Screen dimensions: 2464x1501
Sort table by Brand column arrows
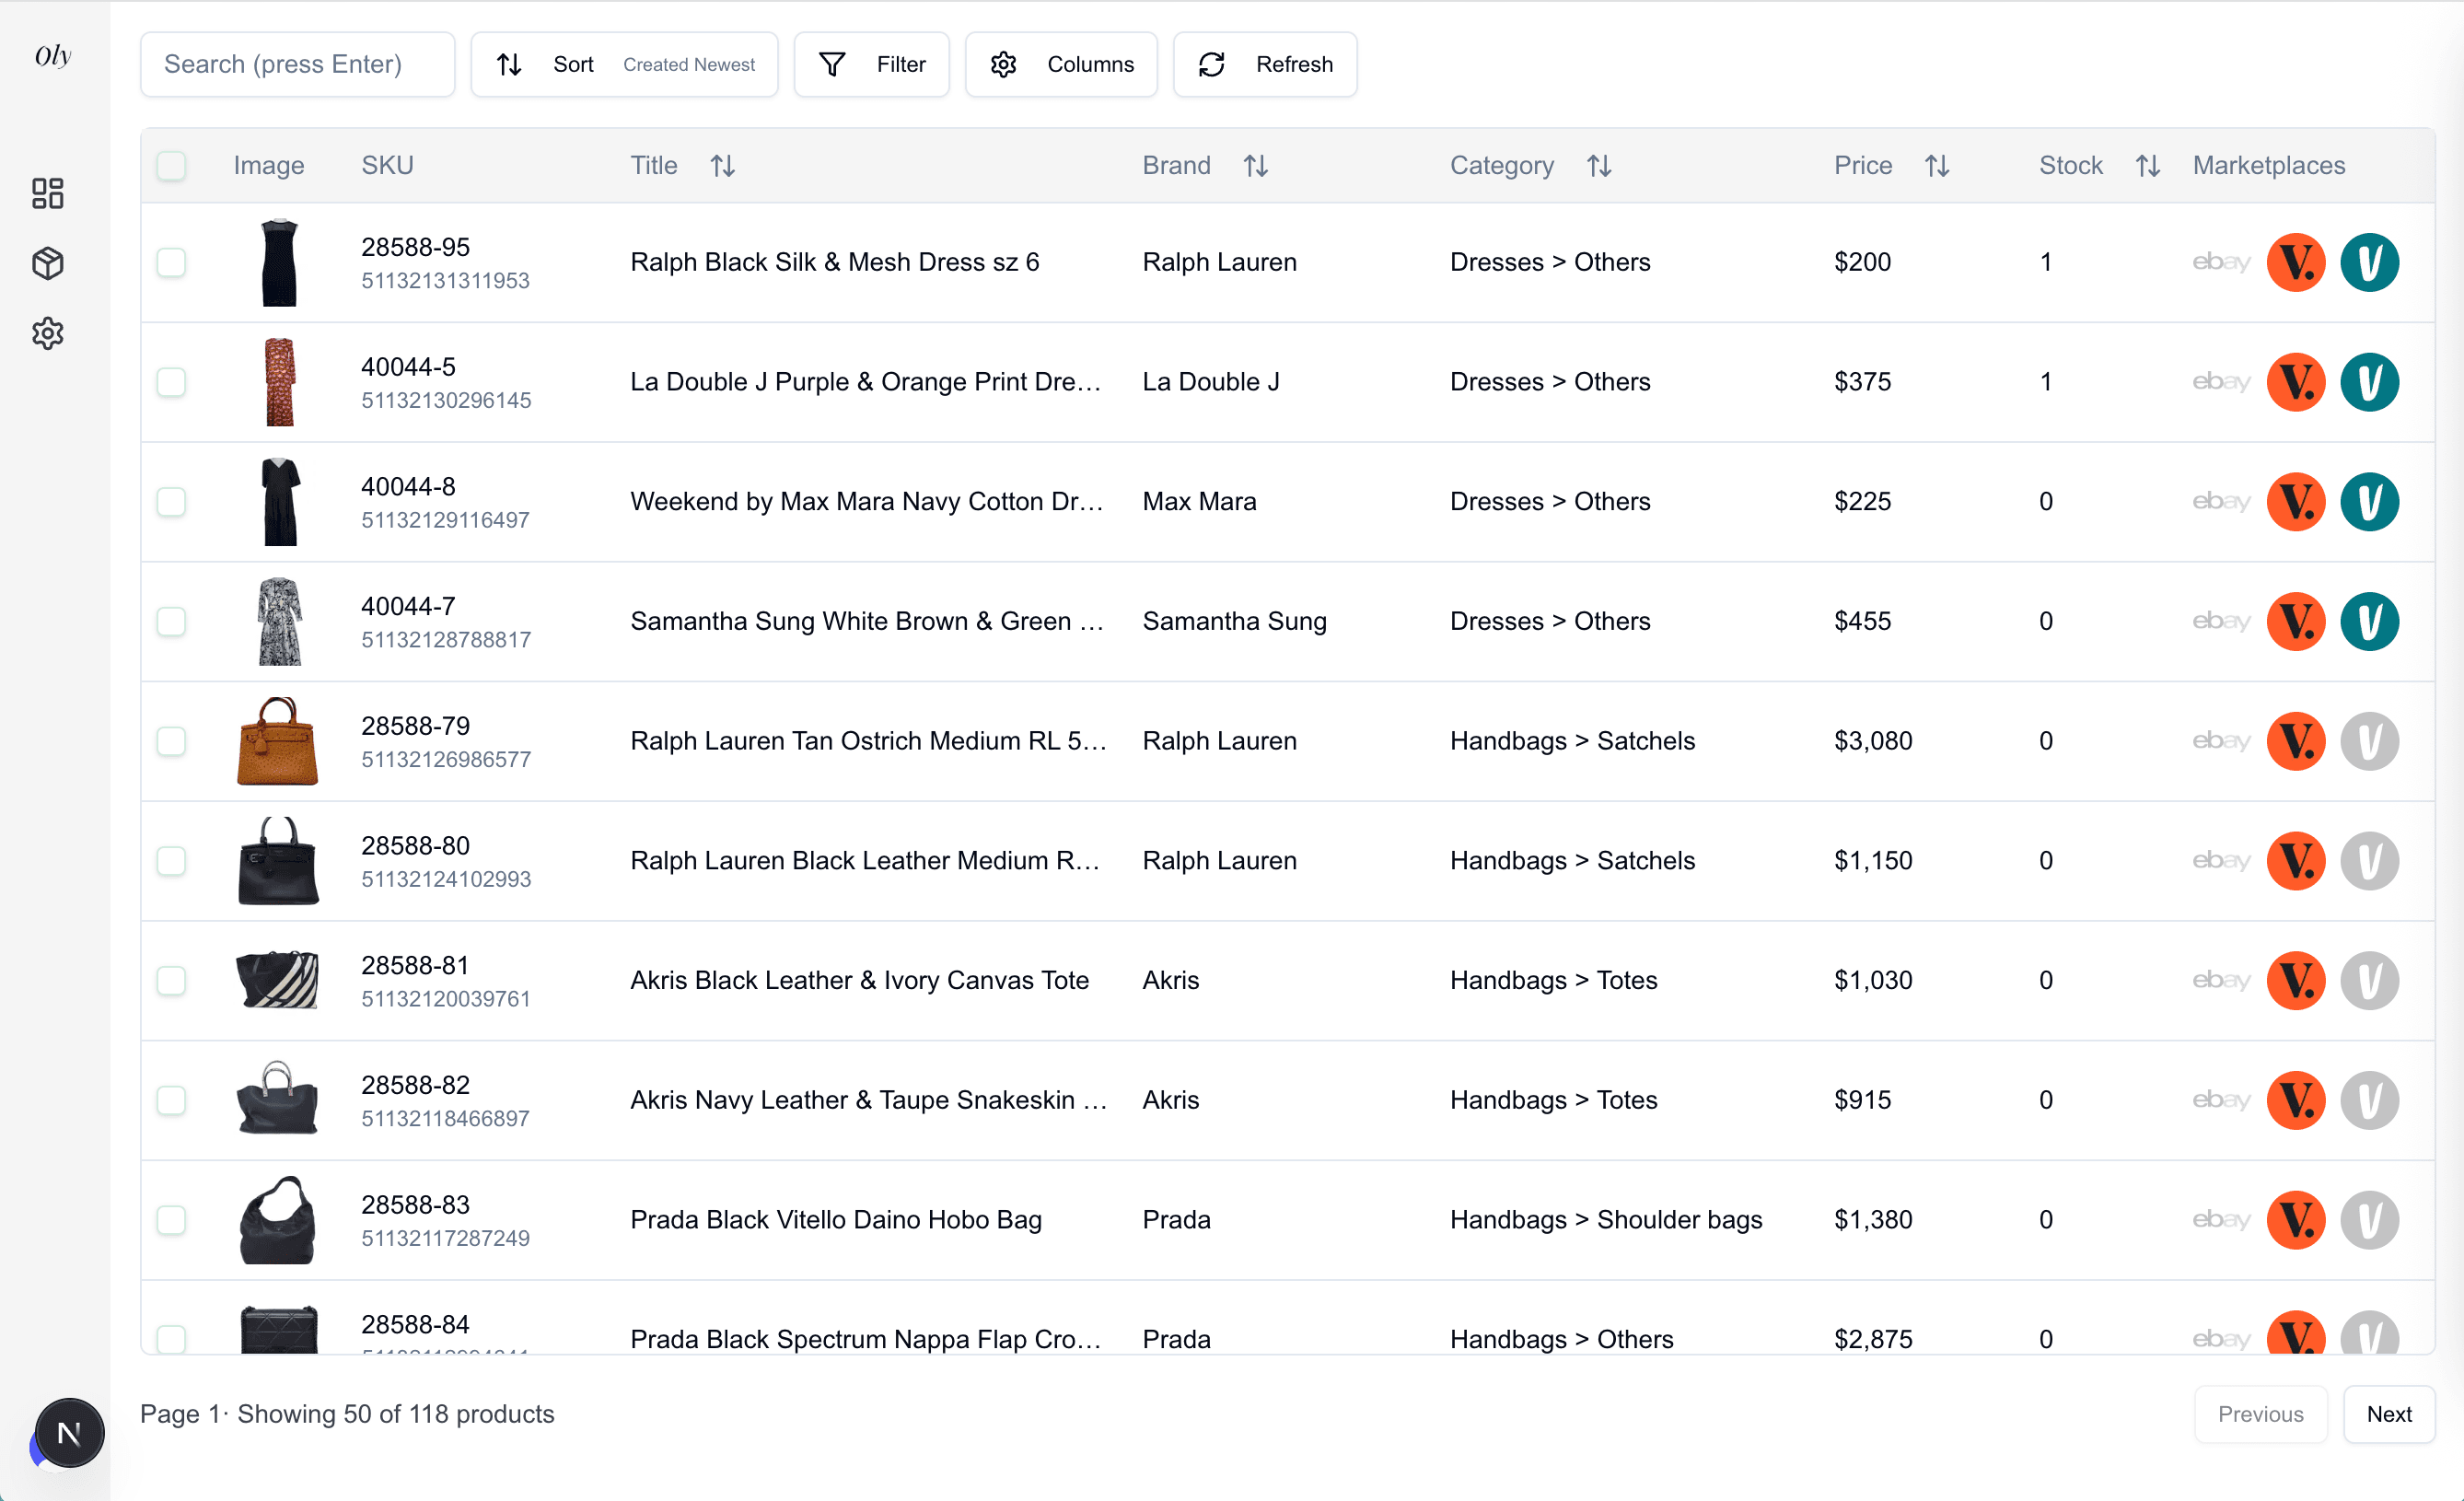1256,165
